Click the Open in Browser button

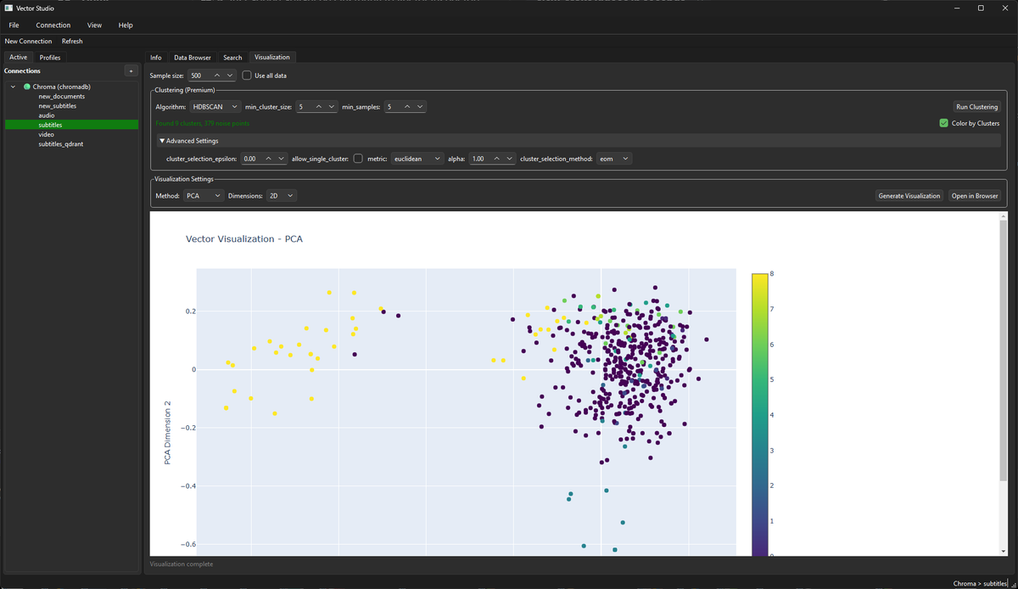[x=975, y=196]
